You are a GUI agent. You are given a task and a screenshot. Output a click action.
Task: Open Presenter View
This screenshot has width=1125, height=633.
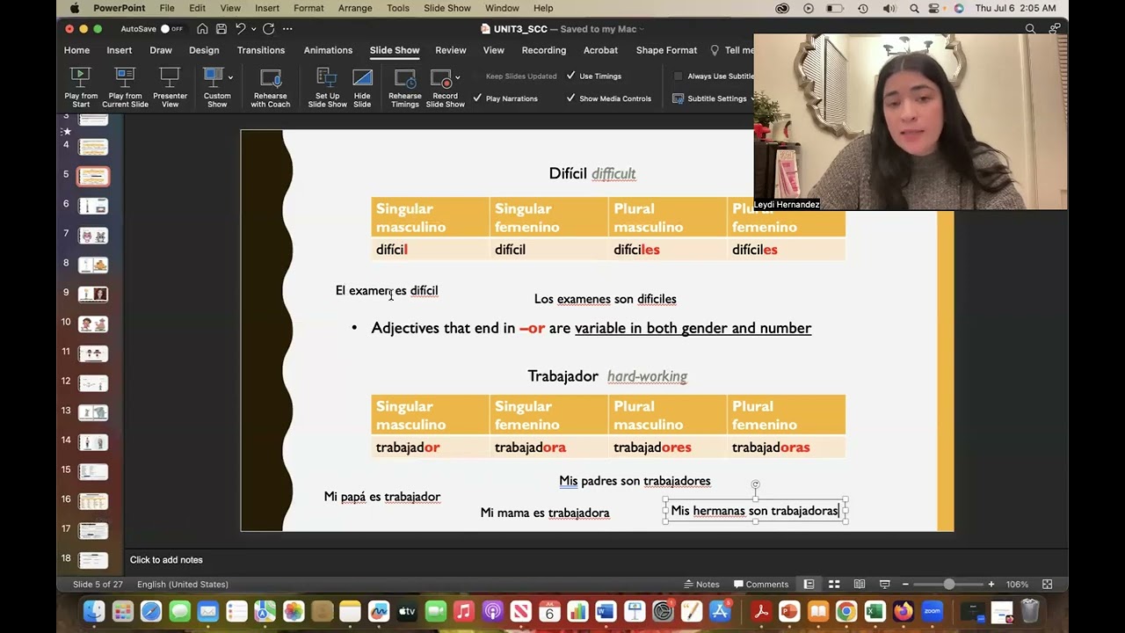(170, 88)
